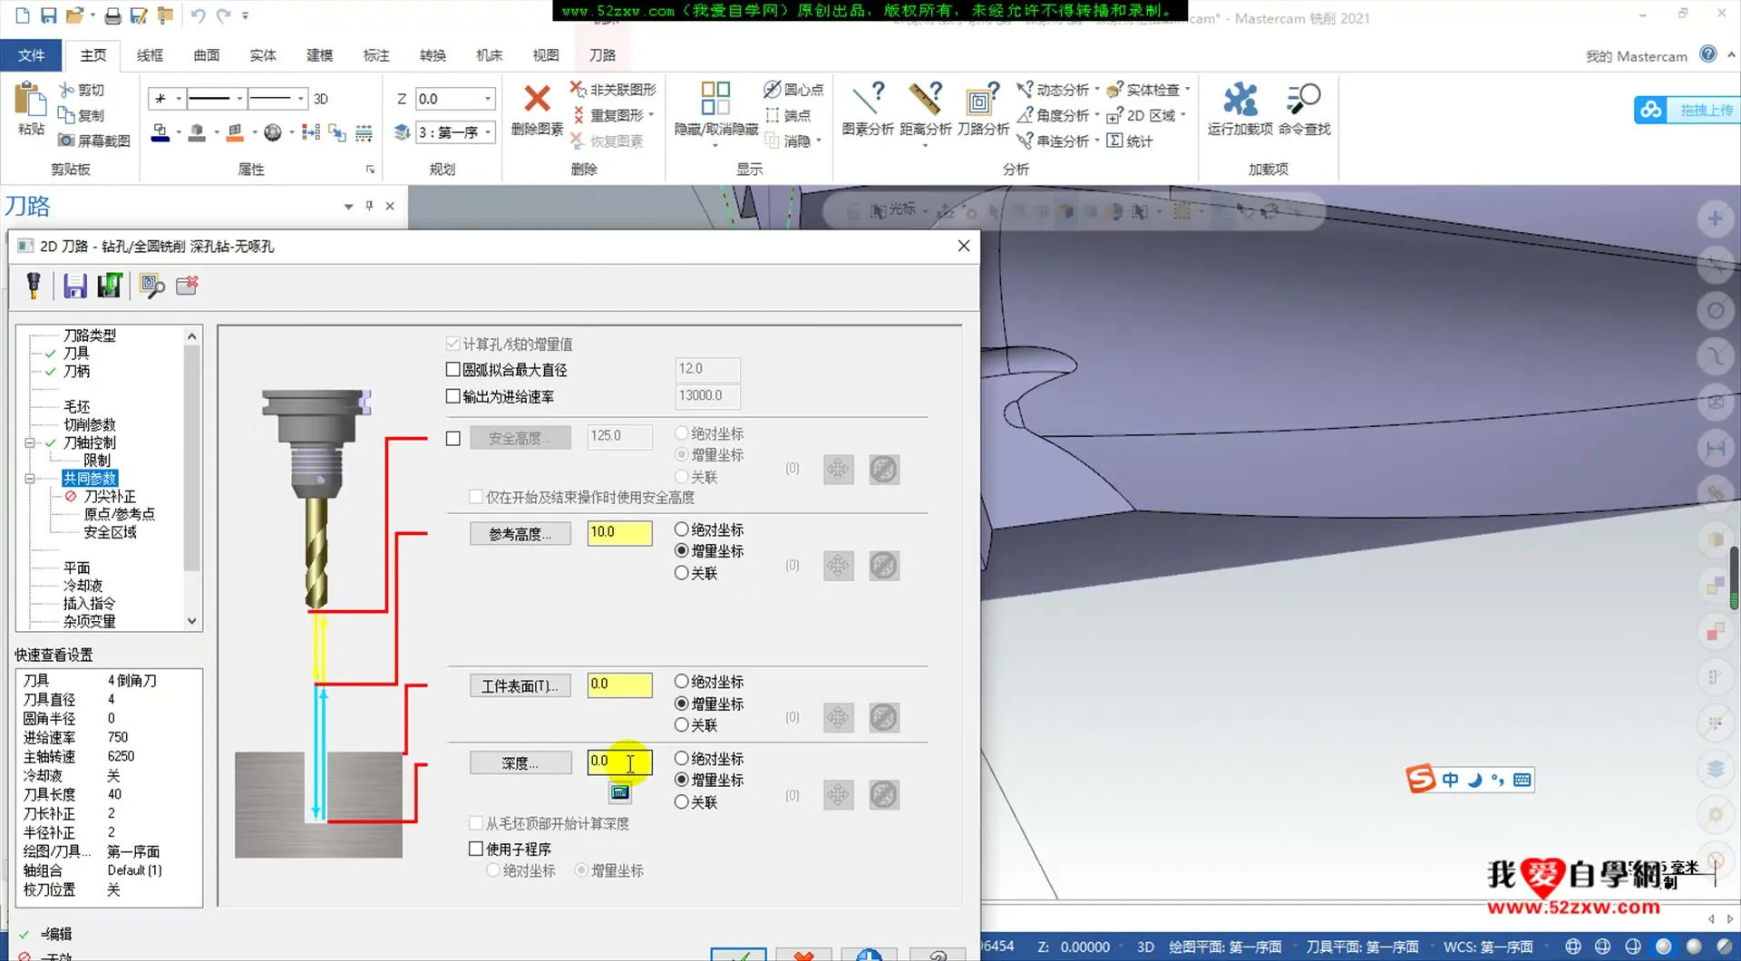1741x961 pixels.
Task: Click the red X delete entities icon
Action: [x=537, y=98]
